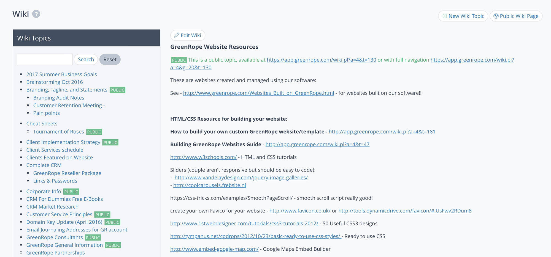Screen dimensions: 551x257
Task: Open the GreenRope Partnerships topic
Action: tap(55, 253)
